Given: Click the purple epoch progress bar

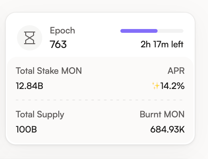Looking at the screenshot, I should [139, 31].
